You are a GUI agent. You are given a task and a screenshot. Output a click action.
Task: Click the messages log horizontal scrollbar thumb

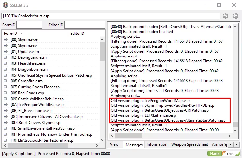point(128,136)
